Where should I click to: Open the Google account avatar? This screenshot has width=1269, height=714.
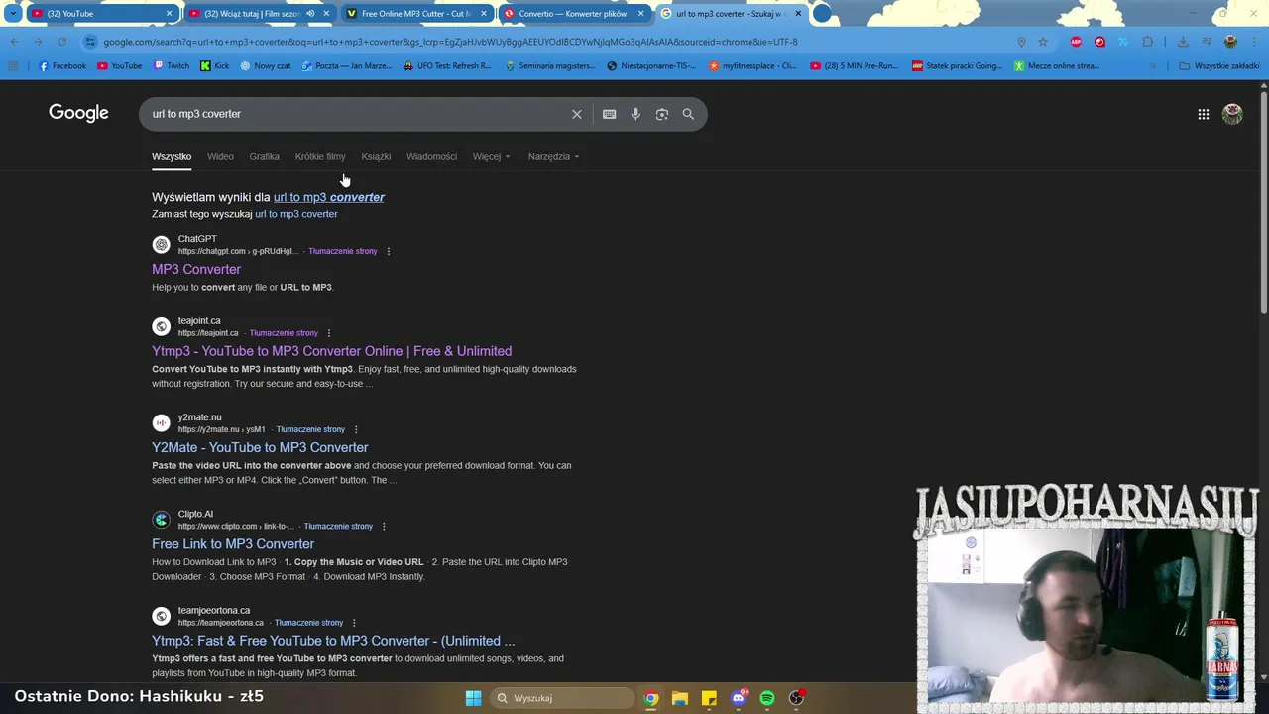[1232, 114]
